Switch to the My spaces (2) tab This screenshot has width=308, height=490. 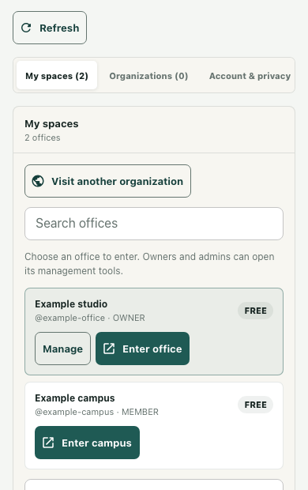click(57, 76)
